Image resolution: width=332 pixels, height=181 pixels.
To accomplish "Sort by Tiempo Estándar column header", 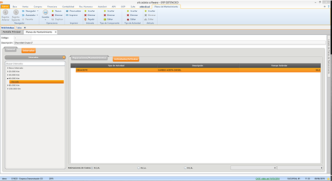I will point(279,66).
